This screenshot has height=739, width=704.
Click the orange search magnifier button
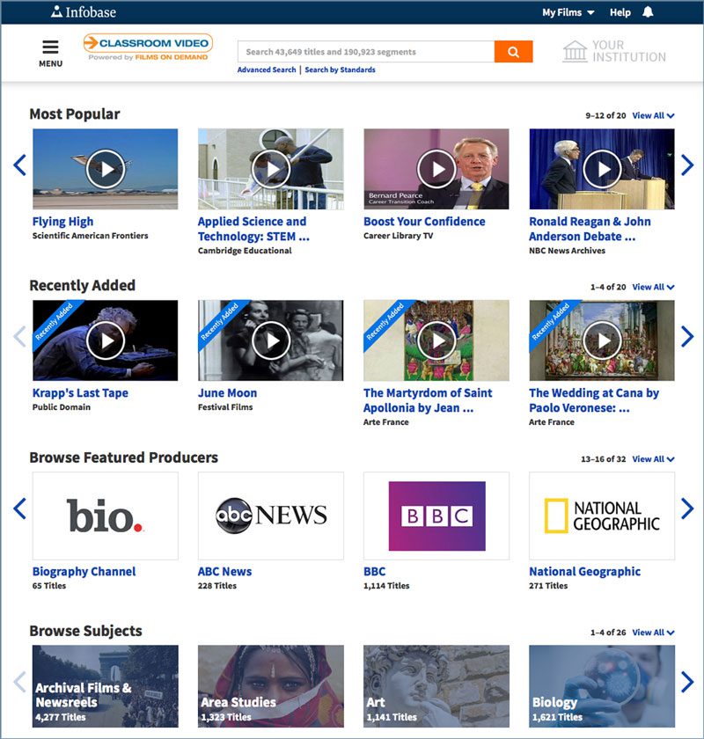(514, 51)
